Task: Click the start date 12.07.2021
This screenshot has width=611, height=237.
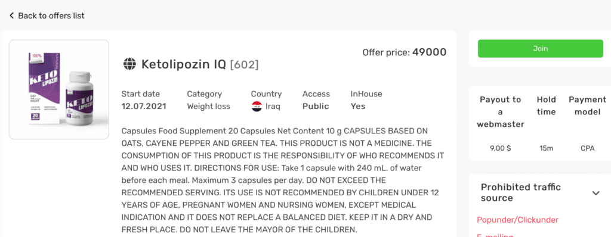Action: click(x=144, y=106)
